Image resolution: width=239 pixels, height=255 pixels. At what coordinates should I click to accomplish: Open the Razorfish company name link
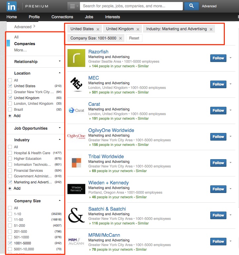coord(98,52)
